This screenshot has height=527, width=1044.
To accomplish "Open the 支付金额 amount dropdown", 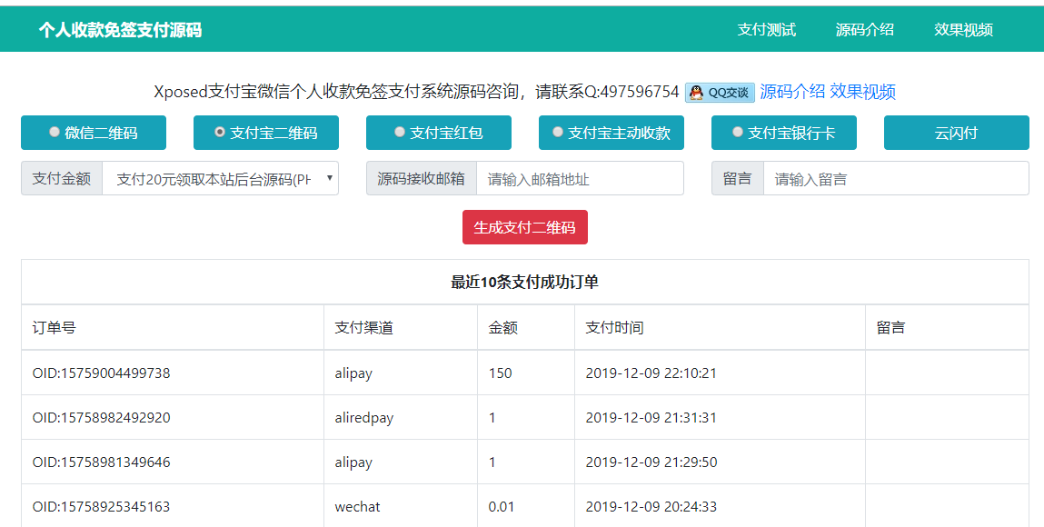I will 221,178.
